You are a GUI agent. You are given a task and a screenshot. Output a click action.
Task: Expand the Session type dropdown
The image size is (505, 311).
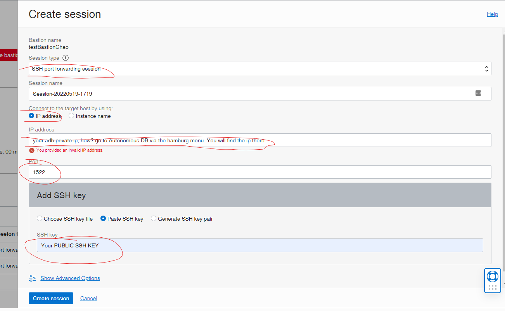tap(259, 69)
